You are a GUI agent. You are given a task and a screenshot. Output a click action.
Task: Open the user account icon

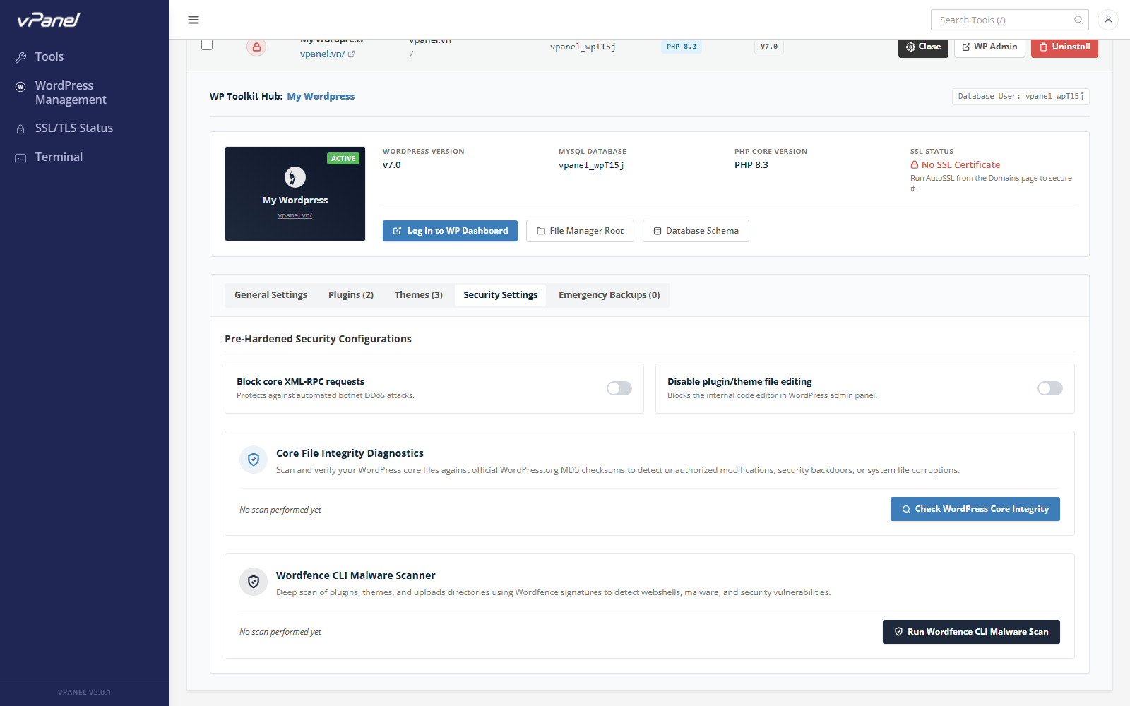(1108, 20)
